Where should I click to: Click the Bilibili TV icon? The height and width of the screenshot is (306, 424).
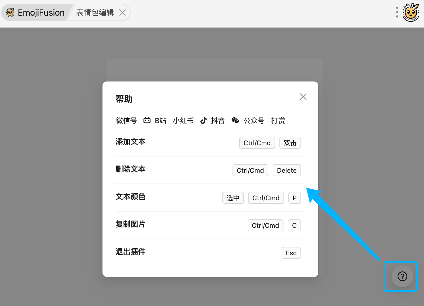point(147,120)
